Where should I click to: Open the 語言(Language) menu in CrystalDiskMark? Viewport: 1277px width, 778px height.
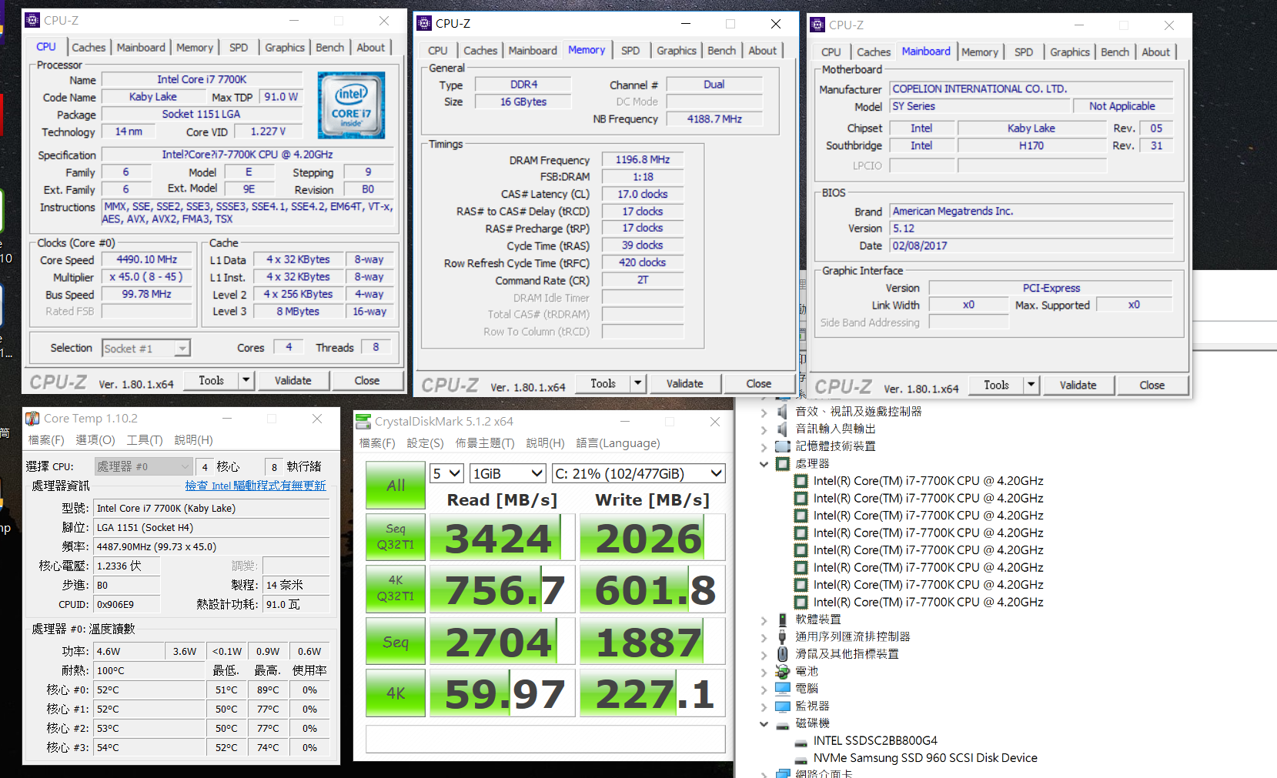point(618,443)
